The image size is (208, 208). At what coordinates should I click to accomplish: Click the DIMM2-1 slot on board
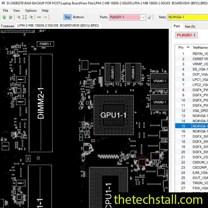[x=41, y=103]
